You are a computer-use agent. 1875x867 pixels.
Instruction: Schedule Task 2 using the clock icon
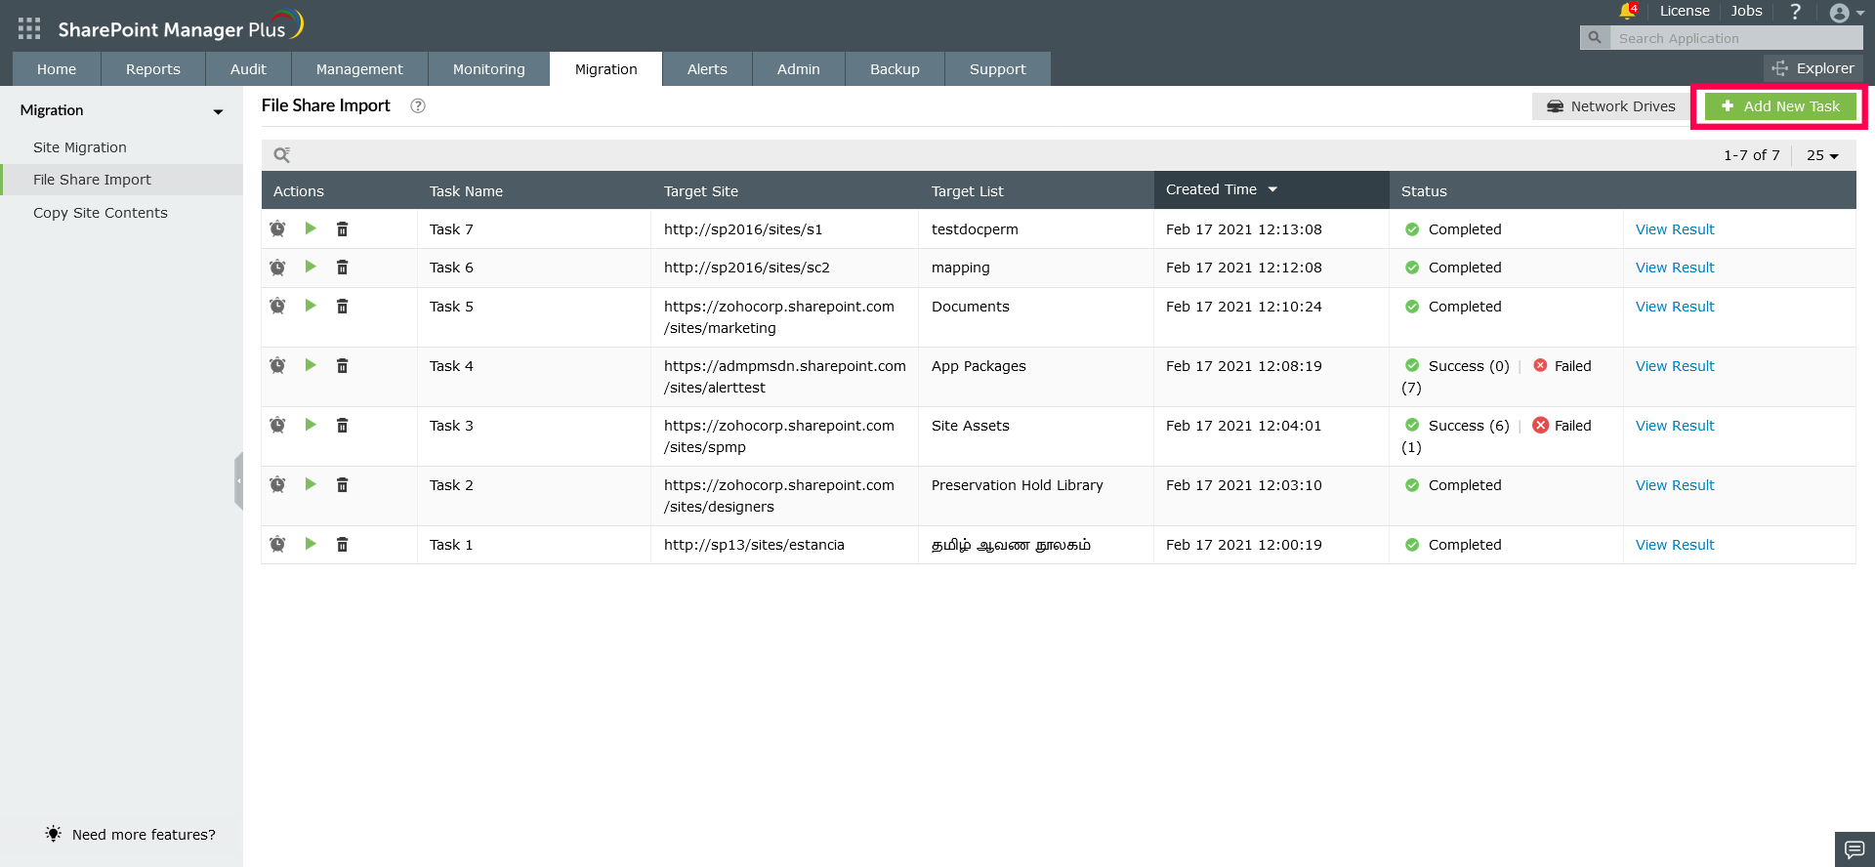[x=277, y=484]
